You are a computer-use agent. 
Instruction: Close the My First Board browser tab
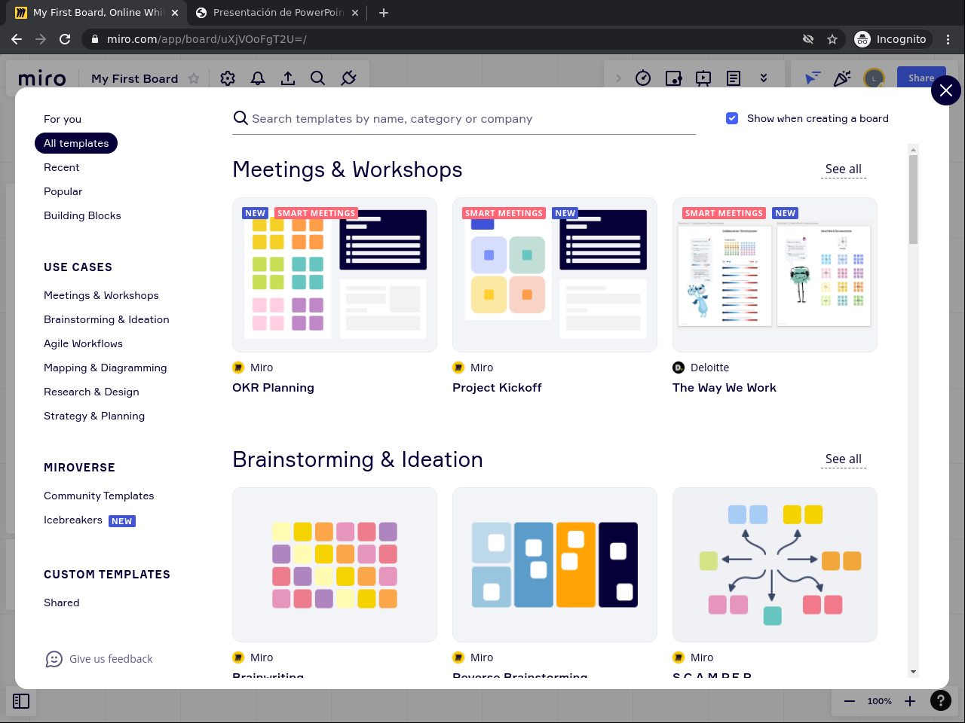pyautogui.click(x=175, y=13)
